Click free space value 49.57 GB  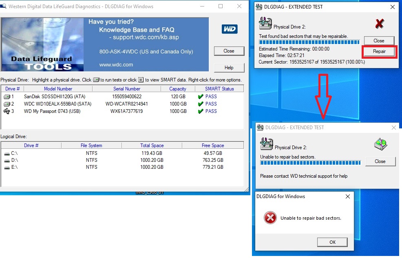[x=213, y=153]
